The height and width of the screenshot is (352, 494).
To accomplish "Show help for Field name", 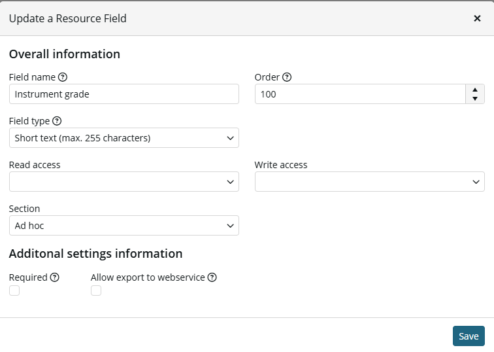I will pyautogui.click(x=63, y=77).
